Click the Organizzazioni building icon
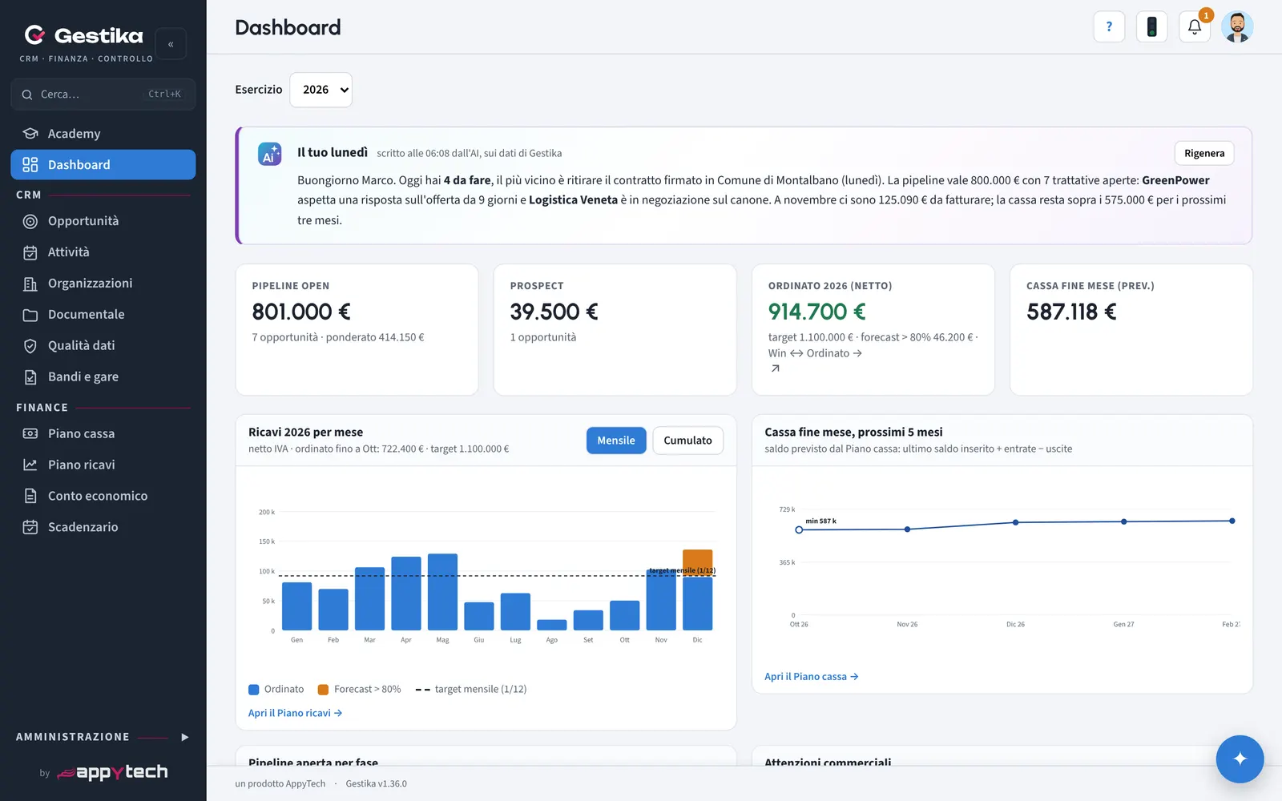Screen dimensions: 1282x801 [30, 284]
